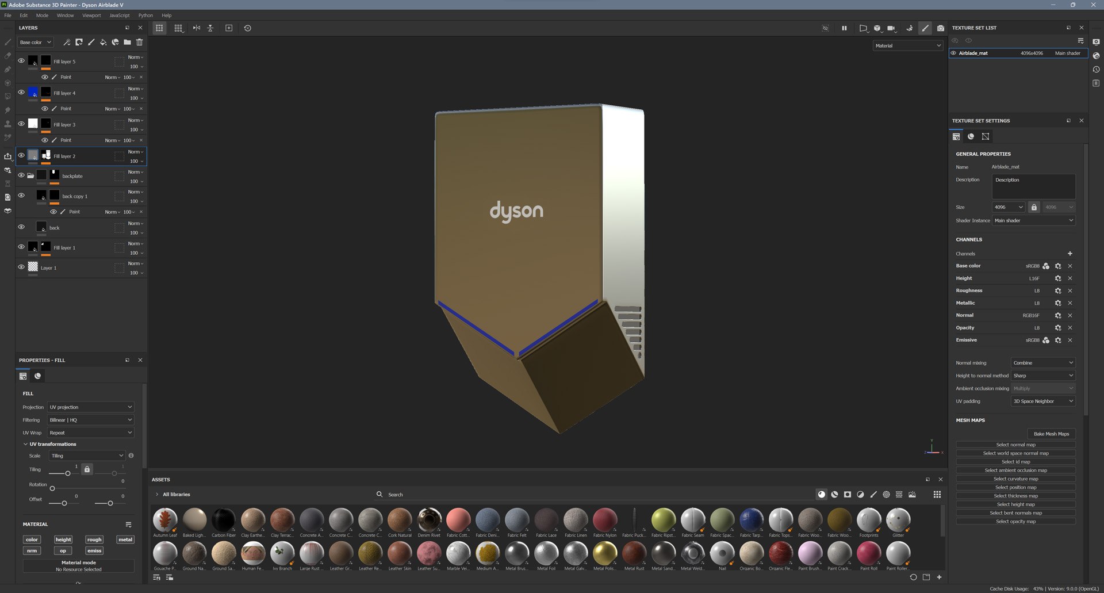Open the export textures icon in left sidebar
The width and height of the screenshot is (1104, 593).
[x=7, y=156]
